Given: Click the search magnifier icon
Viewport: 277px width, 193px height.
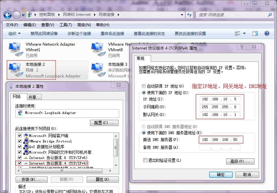Looking at the screenshot, I should (x=270, y=15).
